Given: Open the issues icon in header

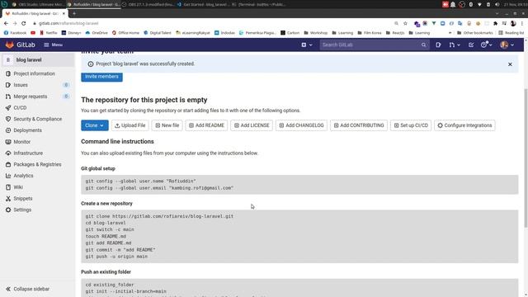Looking at the screenshot, I should click(x=438, y=45).
